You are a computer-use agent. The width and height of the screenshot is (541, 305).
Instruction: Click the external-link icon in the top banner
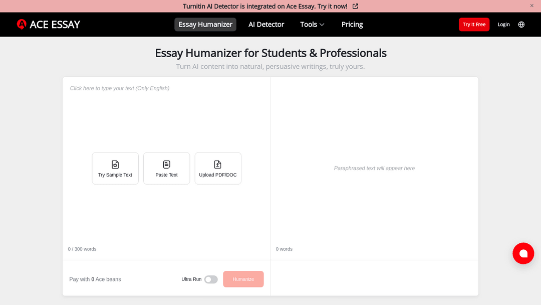pos(355,7)
